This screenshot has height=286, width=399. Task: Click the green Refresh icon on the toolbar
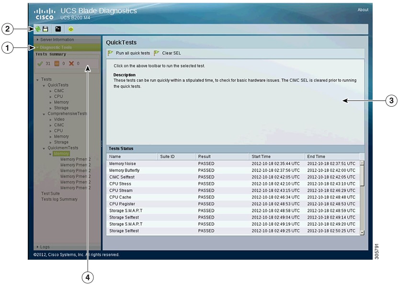coord(38,29)
